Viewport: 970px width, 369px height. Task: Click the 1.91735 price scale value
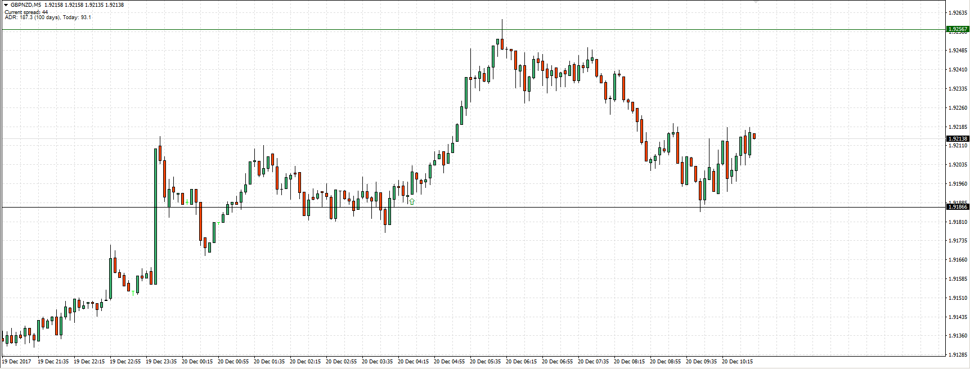click(958, 241)
